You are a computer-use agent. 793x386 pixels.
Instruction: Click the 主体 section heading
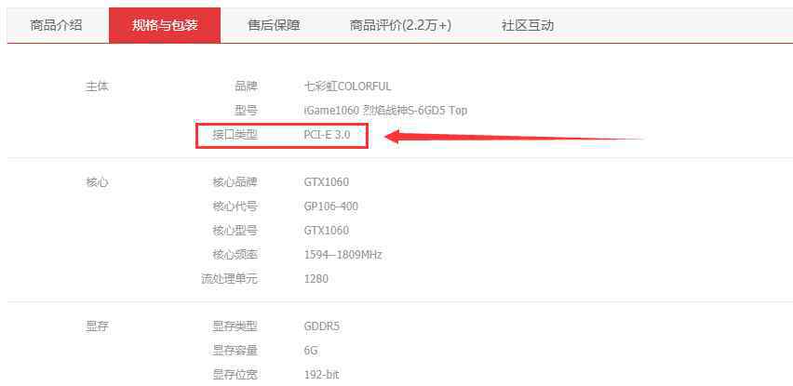point(98,87)
